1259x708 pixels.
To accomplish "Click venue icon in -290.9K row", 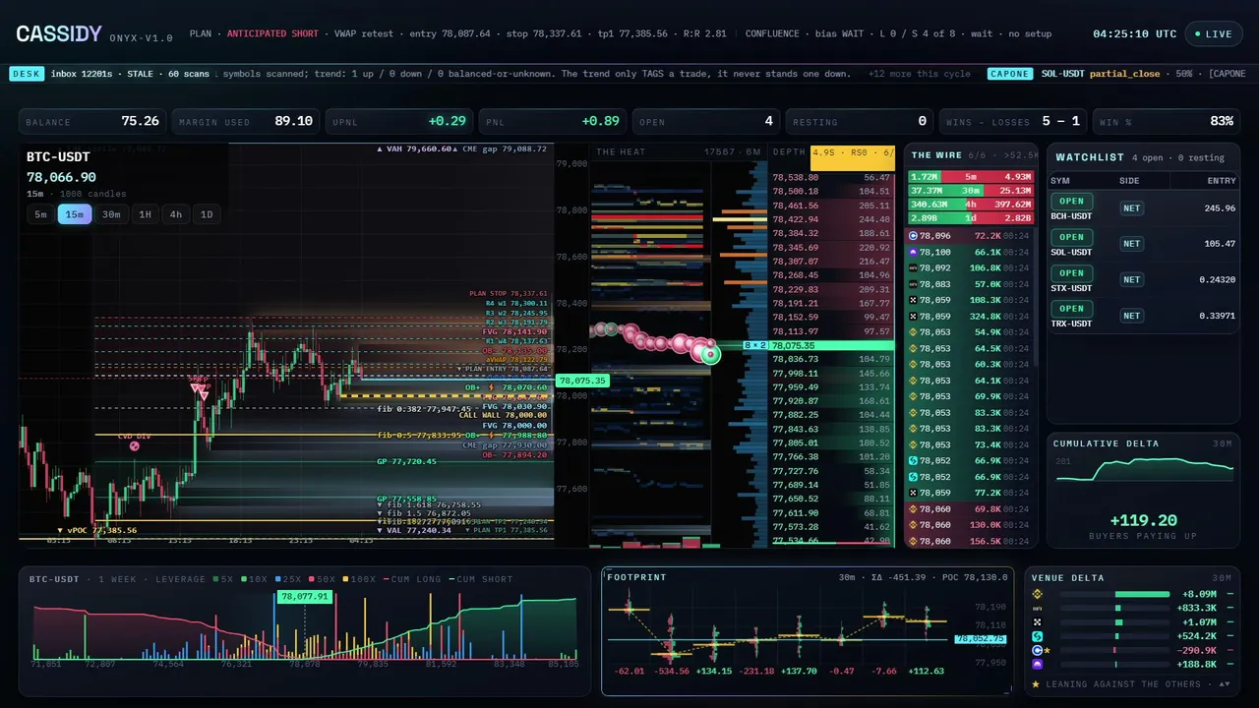I will coord(1037,650).
